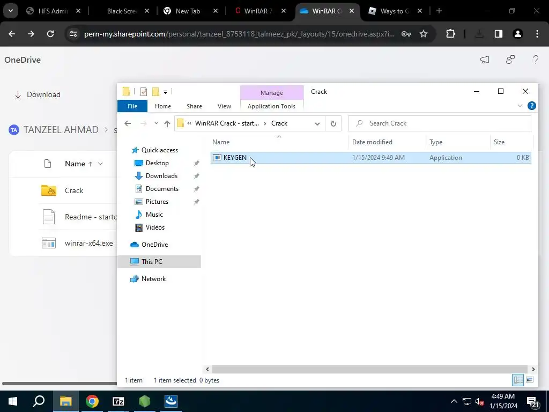The image size is (549, 412).
Task: Switch to Large icons view in status bar
Action: [x=530, y=380]
